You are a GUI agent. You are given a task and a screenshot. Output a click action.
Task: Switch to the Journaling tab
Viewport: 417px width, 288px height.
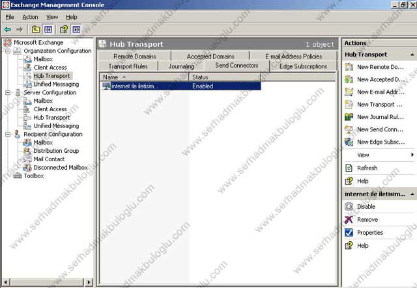pos(181,66)
